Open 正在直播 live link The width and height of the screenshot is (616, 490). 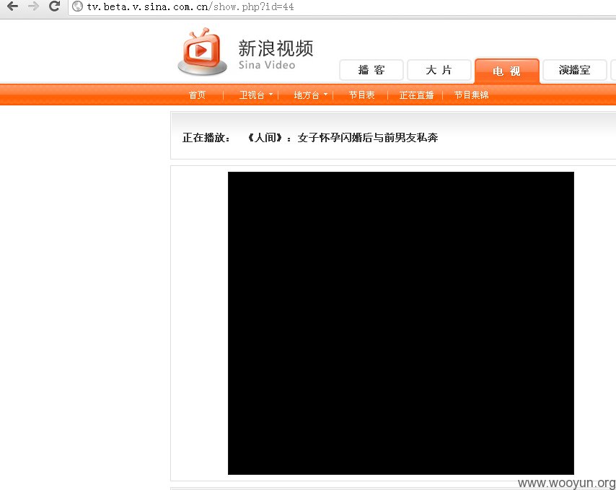click(416, 95)
